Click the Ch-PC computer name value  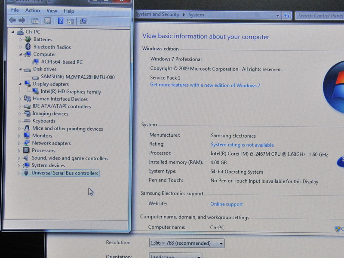[x=217, y=227]
